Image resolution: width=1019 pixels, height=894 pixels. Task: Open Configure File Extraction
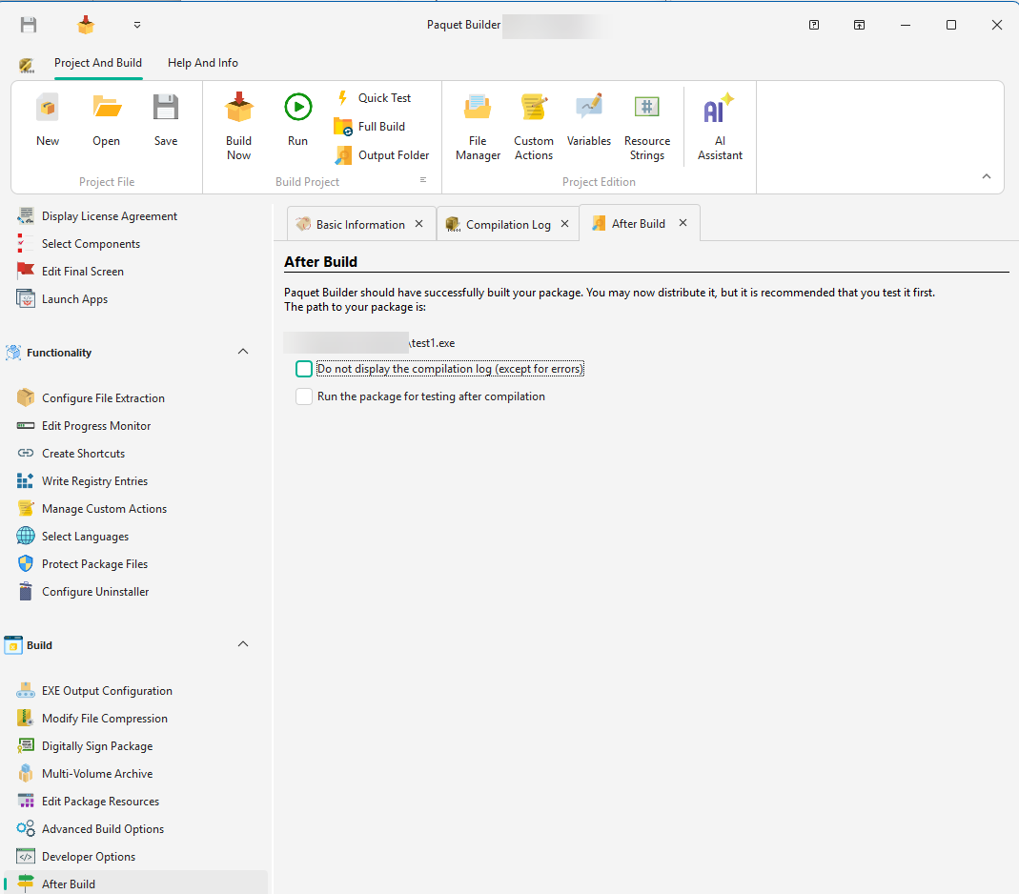[103, 397]
